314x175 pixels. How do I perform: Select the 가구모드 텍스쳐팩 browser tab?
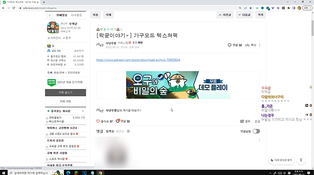pos(20,2)
